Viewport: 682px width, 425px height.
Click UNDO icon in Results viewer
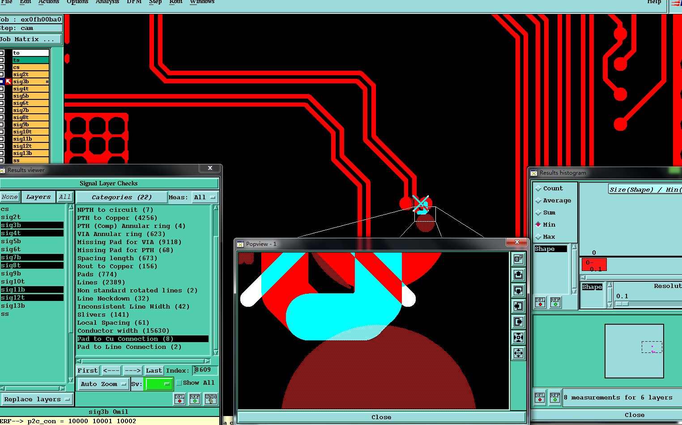pos(211,399)
